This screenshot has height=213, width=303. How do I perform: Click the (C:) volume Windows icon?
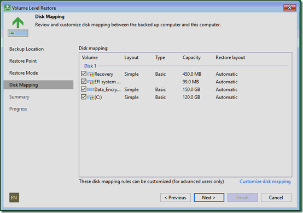[x=90, y=97]
